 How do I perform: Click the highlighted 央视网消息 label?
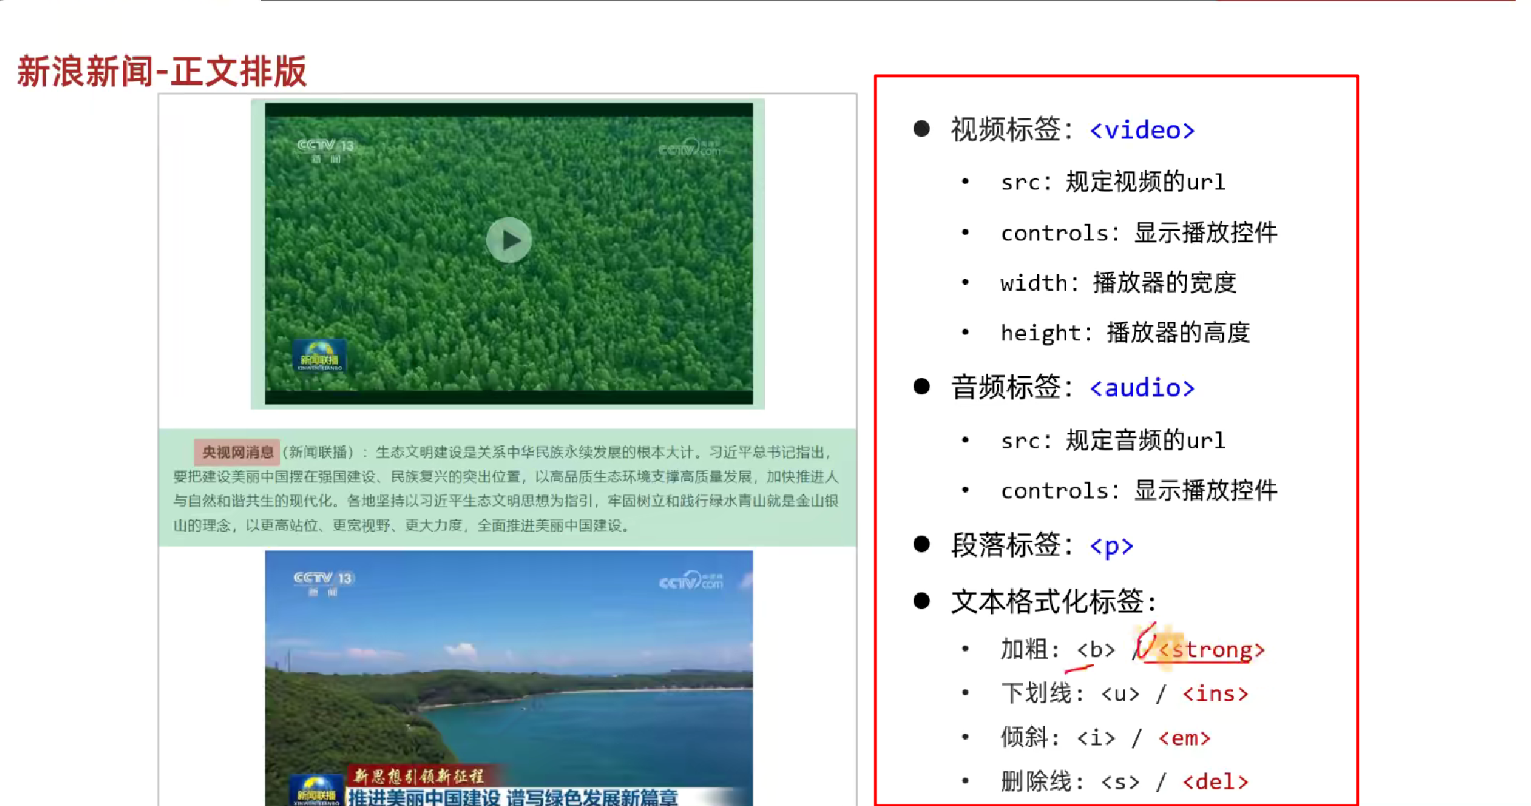[x=238, y=452]
